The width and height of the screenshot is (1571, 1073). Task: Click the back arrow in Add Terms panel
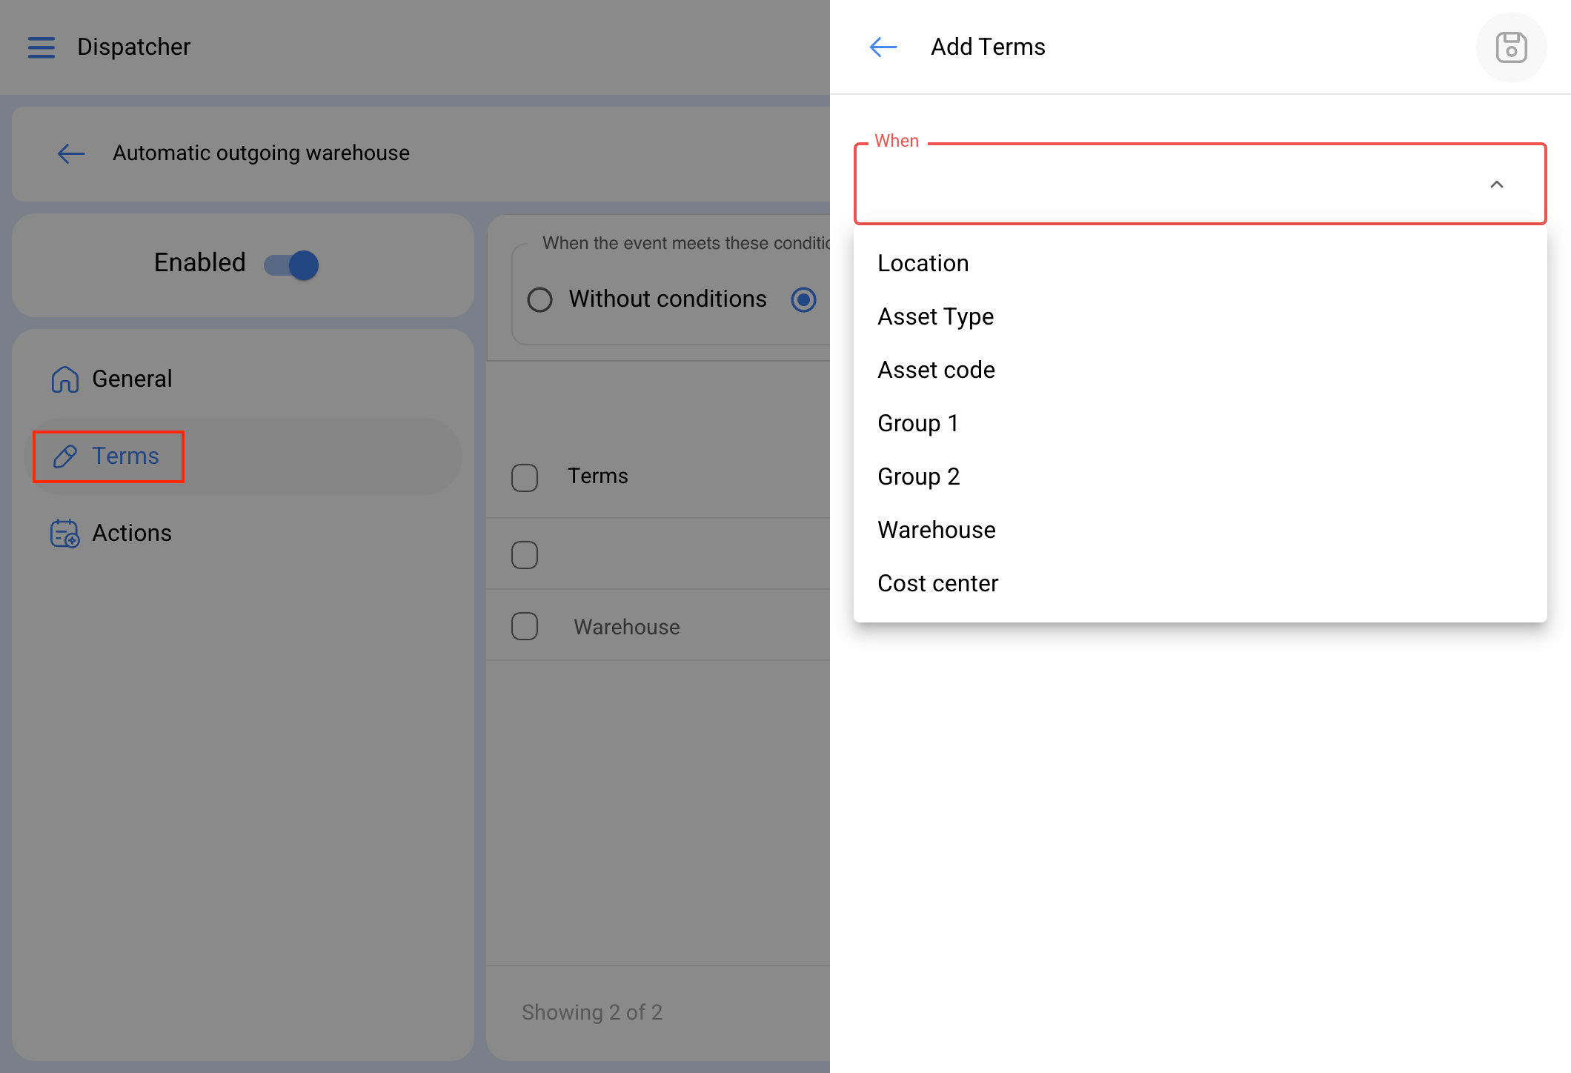pyautogui.click(x=883, y=47)
